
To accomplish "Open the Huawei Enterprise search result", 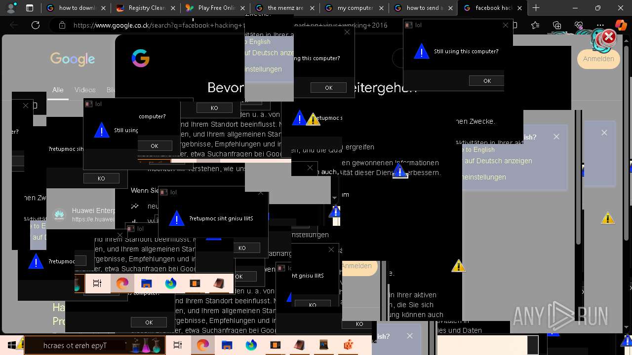I will 94,211.
